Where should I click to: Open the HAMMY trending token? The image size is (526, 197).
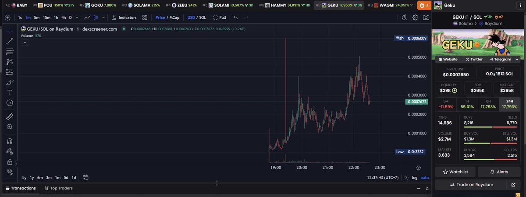285,5
